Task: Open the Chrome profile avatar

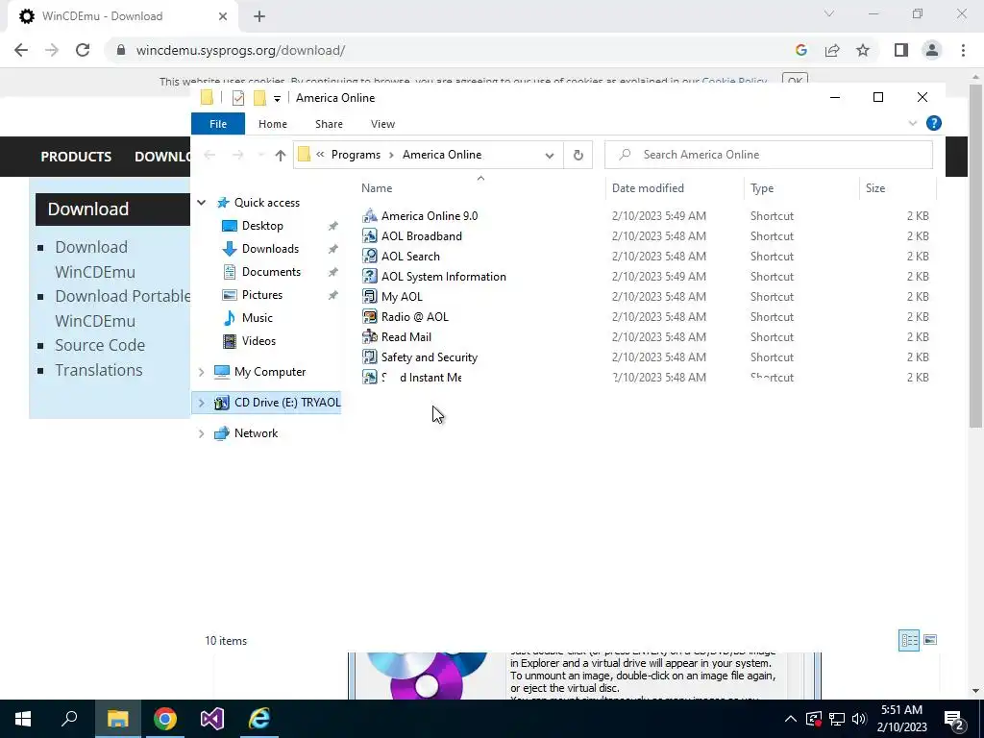Action: 932,50
